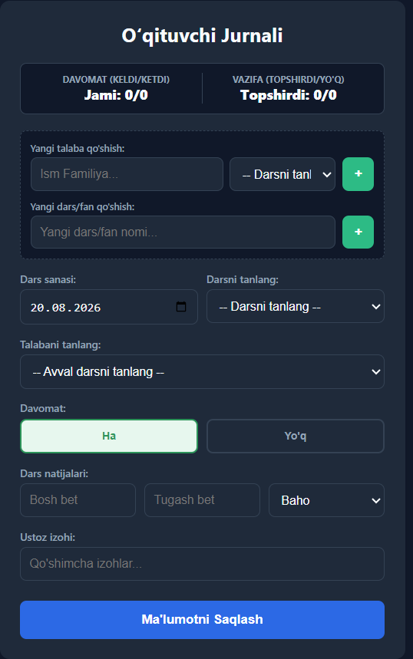This screenshot has height=659, width=413.
Task: Click the green plus button to add lesson
Action: (358, 232)
